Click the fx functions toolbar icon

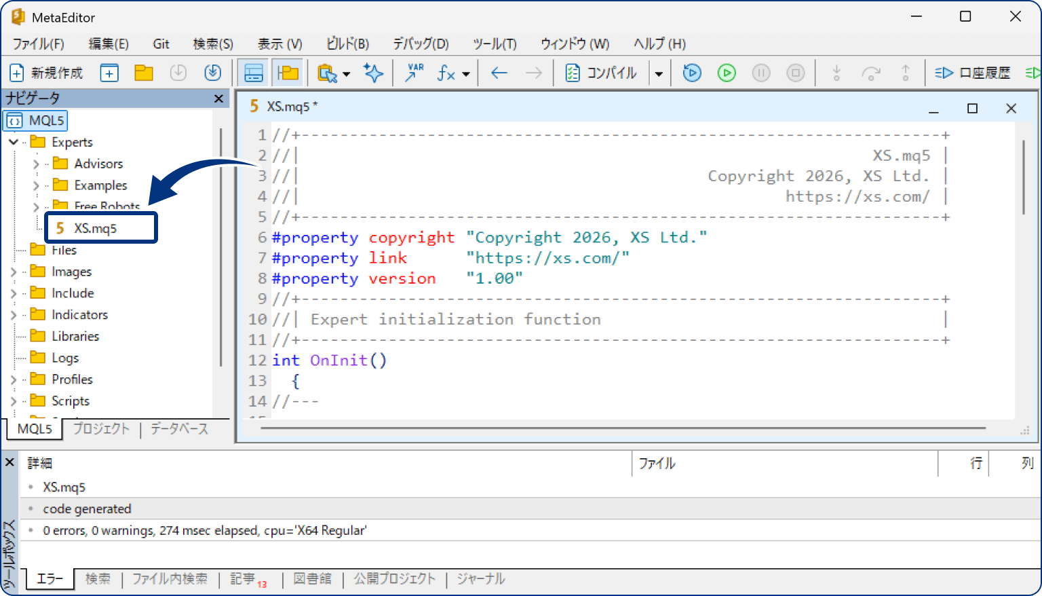(446, 73)
